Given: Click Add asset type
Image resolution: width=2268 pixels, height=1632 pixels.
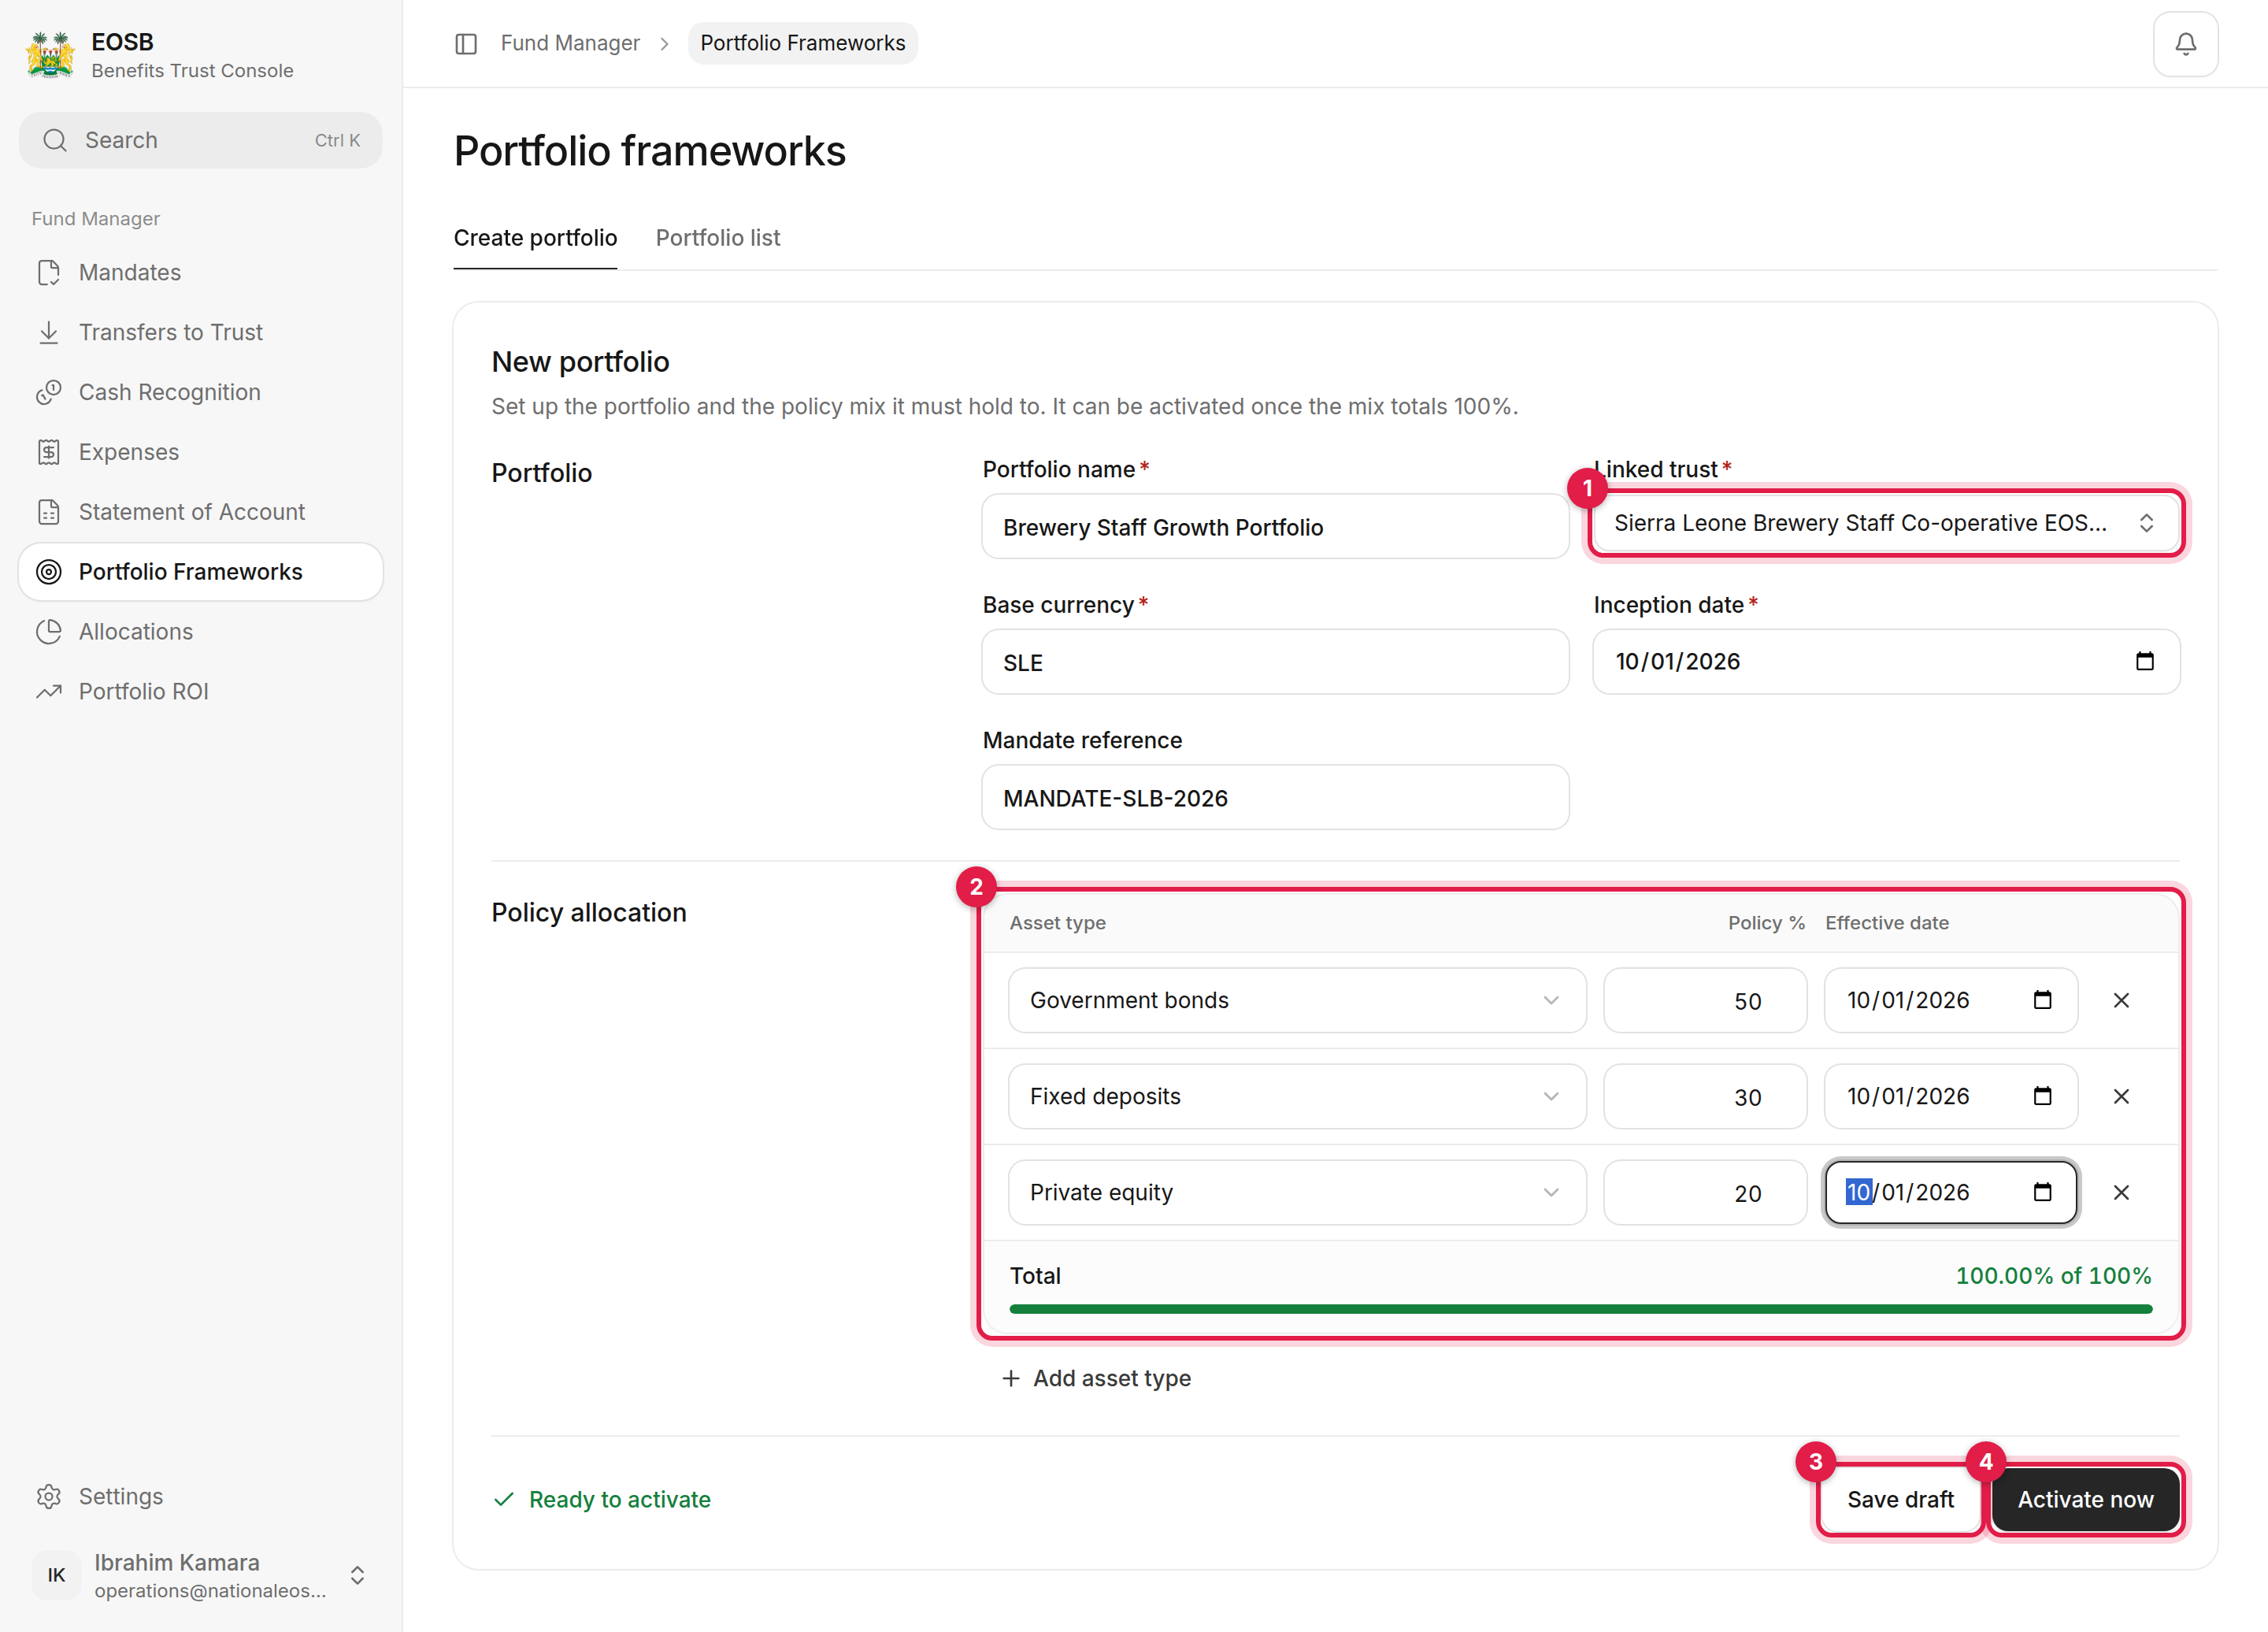Looking at the screenshot, I should click(1096, 1378).
